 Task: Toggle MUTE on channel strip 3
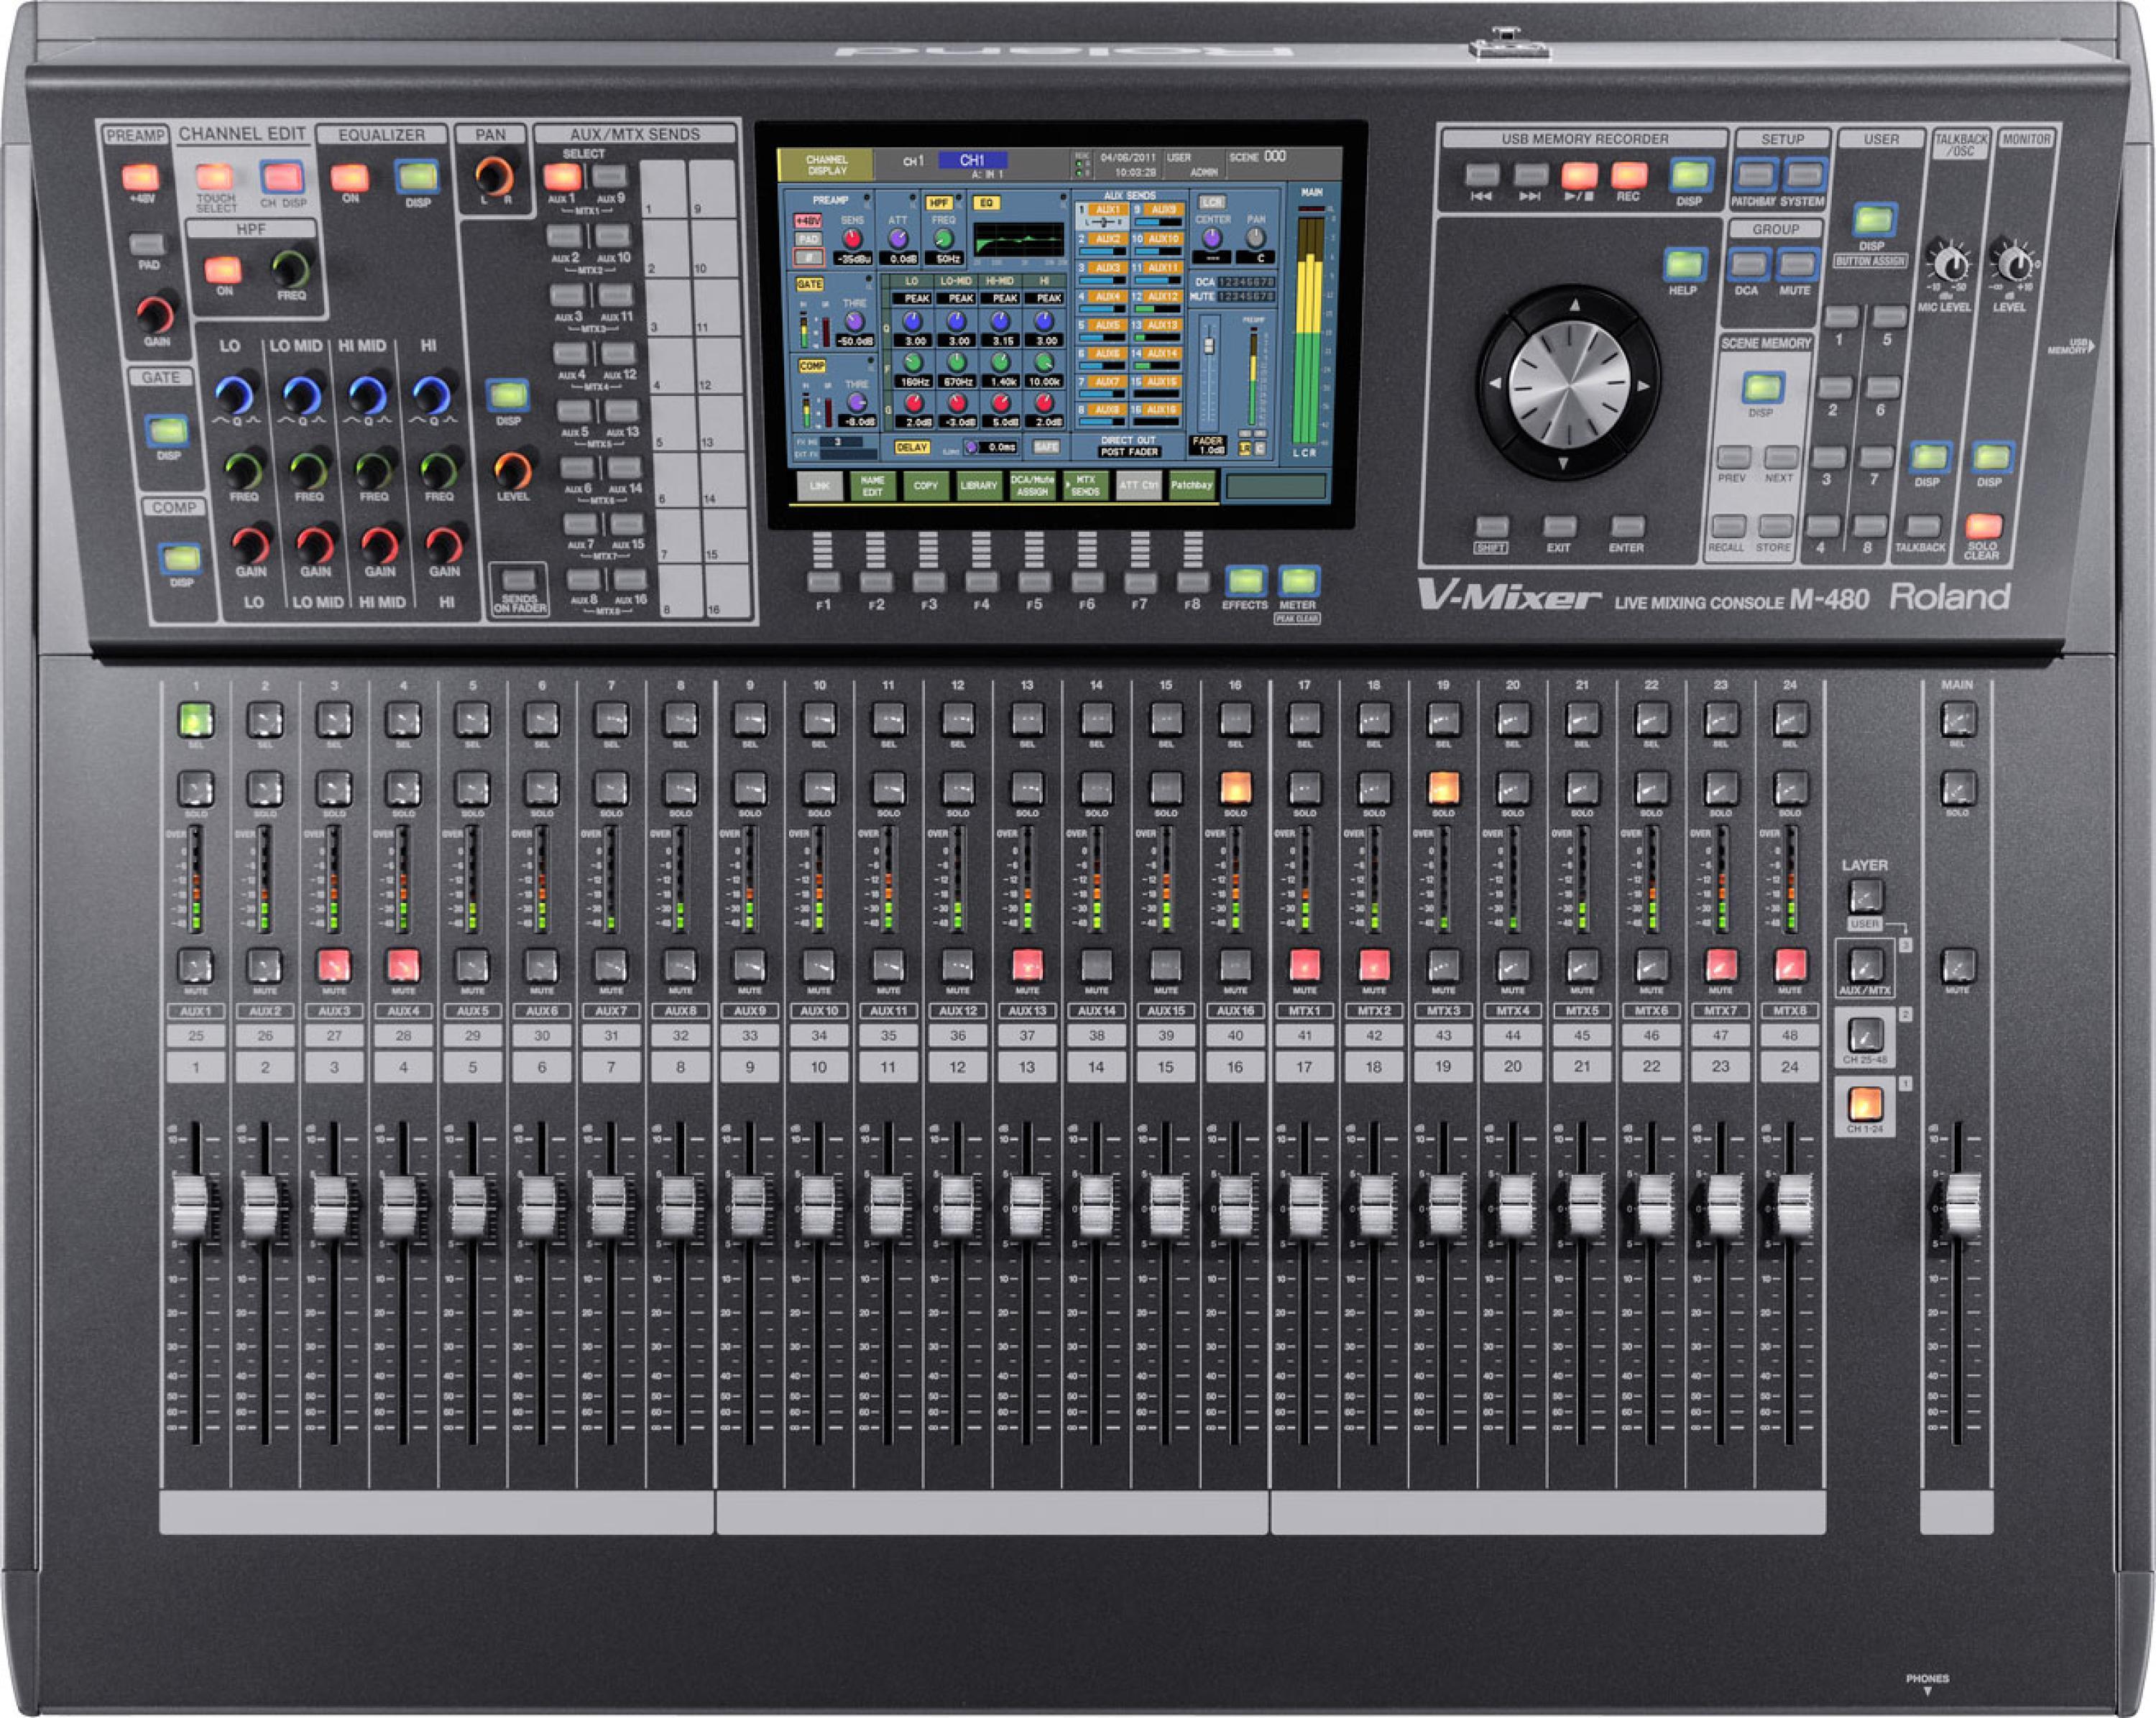333,965
